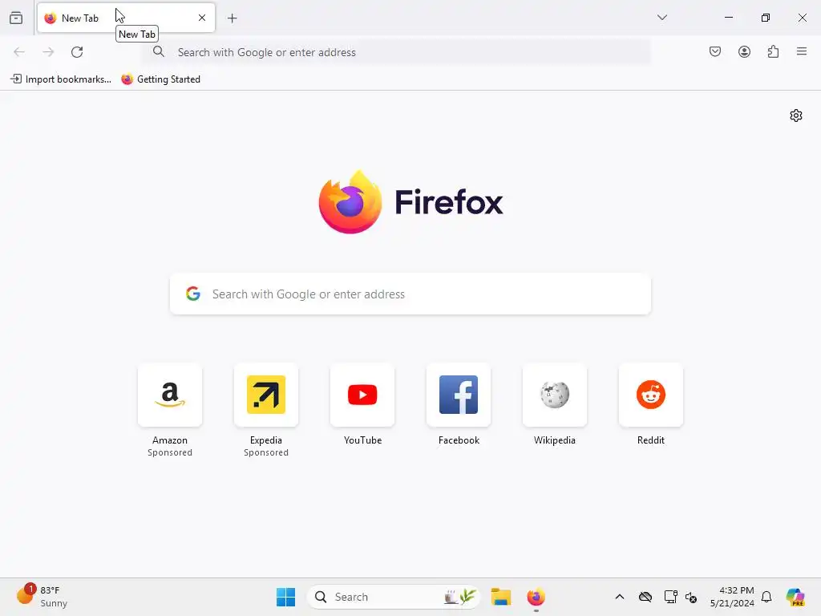Viewport: 821px width, 616px height.
Task: Click the taskbar Search box
Action: pyautogui.click(x=393, y=597)
